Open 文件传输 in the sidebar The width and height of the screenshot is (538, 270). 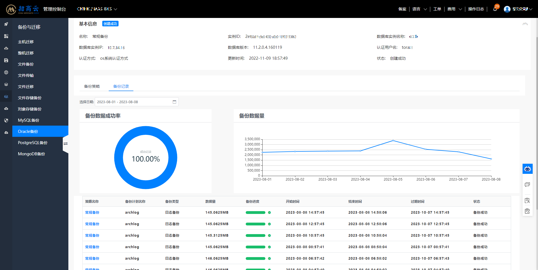26,75
